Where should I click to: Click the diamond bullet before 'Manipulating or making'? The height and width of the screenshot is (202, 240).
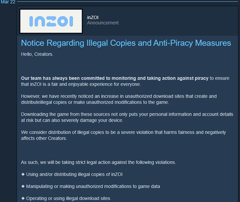[x=23, y=186]
